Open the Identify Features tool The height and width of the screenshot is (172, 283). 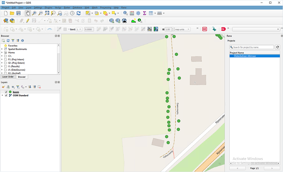[x=125, y=13]
